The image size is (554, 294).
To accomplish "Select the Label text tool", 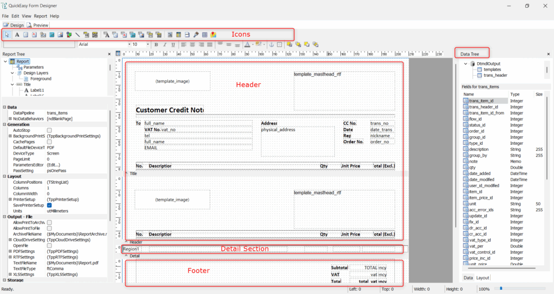I will click(x=17, y=35).
